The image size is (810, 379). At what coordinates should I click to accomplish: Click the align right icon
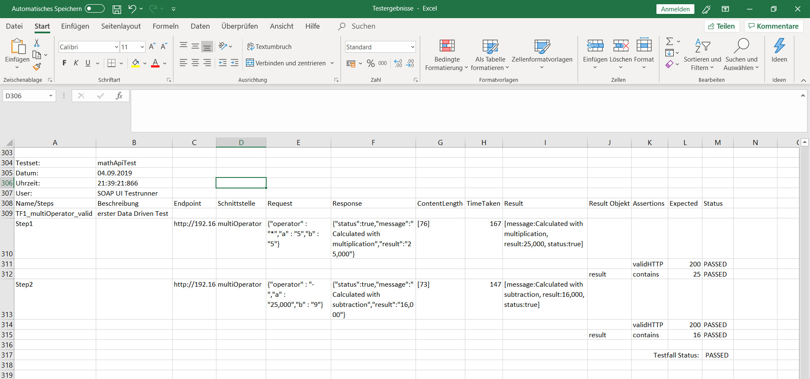click(207, 63)
